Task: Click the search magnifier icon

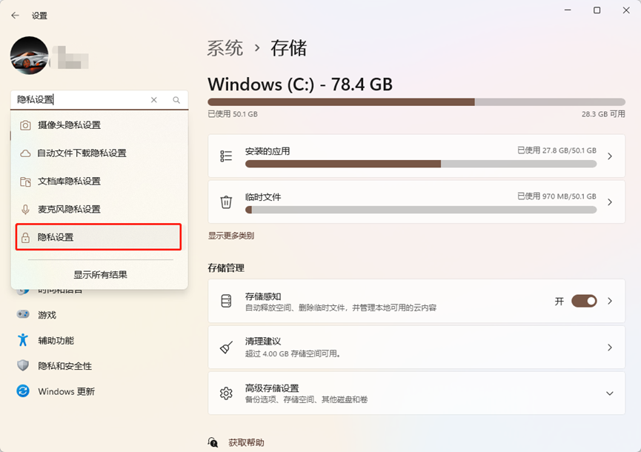Action: [x=176, y=100]
